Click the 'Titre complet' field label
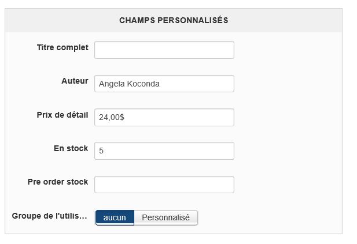Image resolution: width=357 pixels, height=244 pixels. (x=62, y=47)
